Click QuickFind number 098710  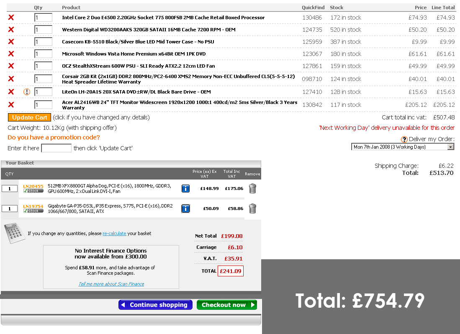[312, 79]
